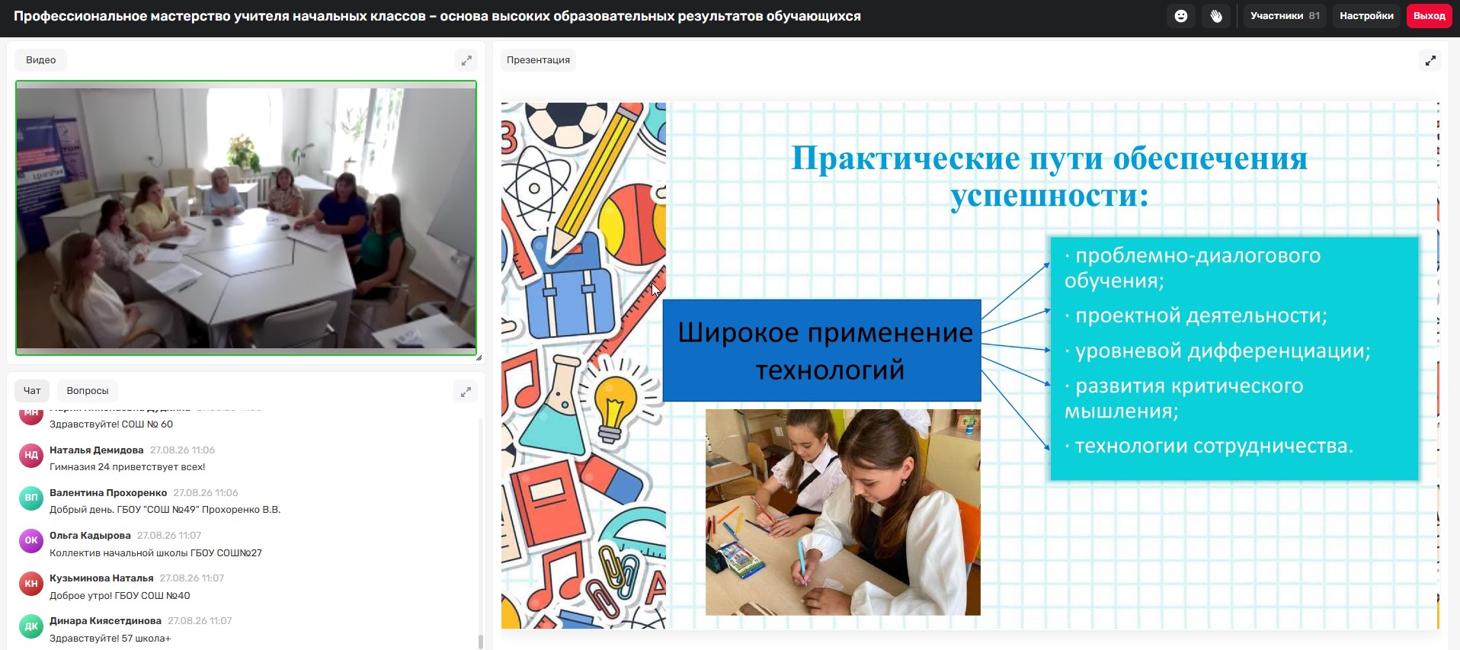Switch to the Вопросы tab

88,391
